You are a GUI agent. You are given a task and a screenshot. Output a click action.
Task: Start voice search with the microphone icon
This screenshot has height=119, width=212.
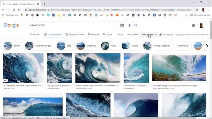pos(129,25)
